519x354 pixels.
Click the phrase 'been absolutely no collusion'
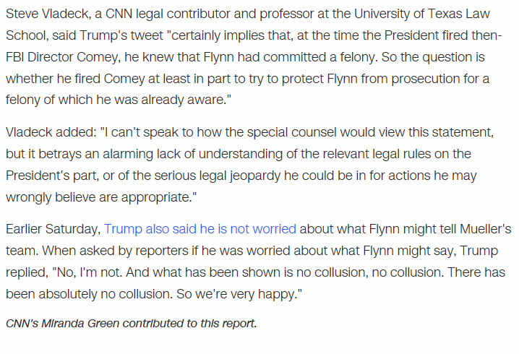click(90, 294)
